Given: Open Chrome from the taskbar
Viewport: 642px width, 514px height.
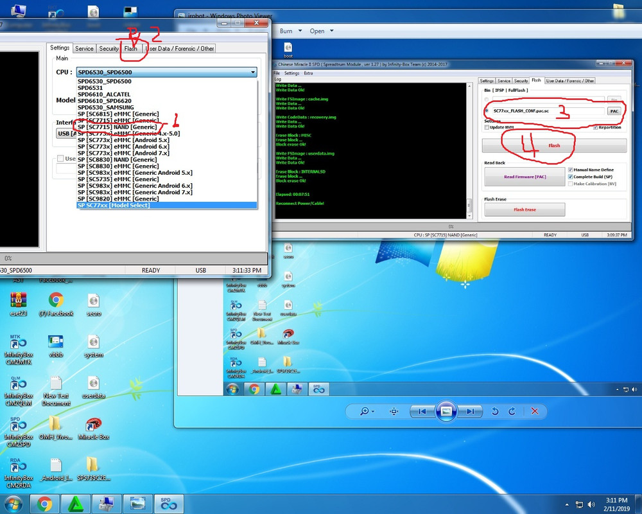Looking at the screenshot, I should (x=45, y=504).
